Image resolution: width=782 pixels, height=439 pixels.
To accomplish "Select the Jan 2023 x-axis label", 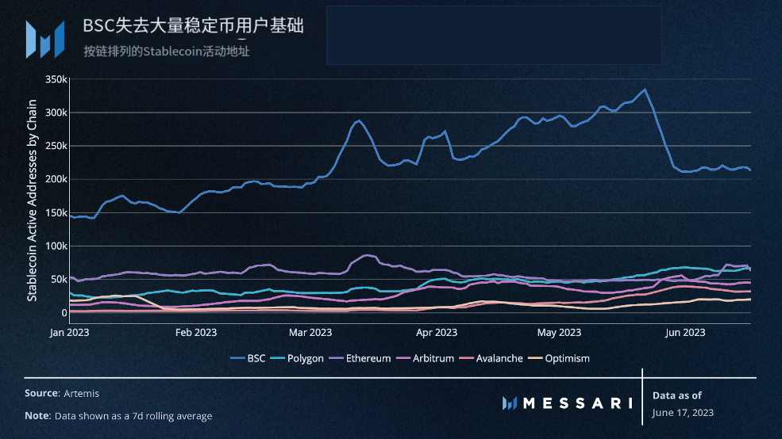I will (71, 331).
